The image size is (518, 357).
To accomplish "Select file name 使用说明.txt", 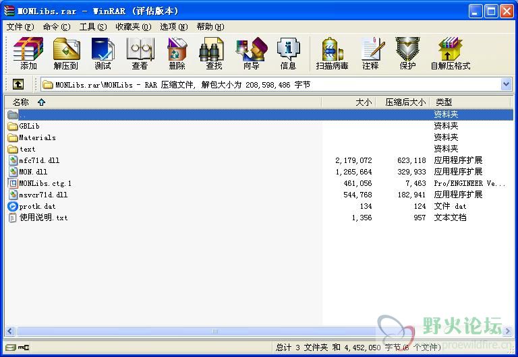I will click(x=43, y=218).
